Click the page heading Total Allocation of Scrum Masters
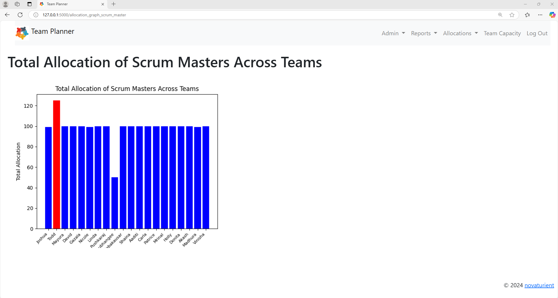The image size is (558, 298). click(x=165, y=62)
